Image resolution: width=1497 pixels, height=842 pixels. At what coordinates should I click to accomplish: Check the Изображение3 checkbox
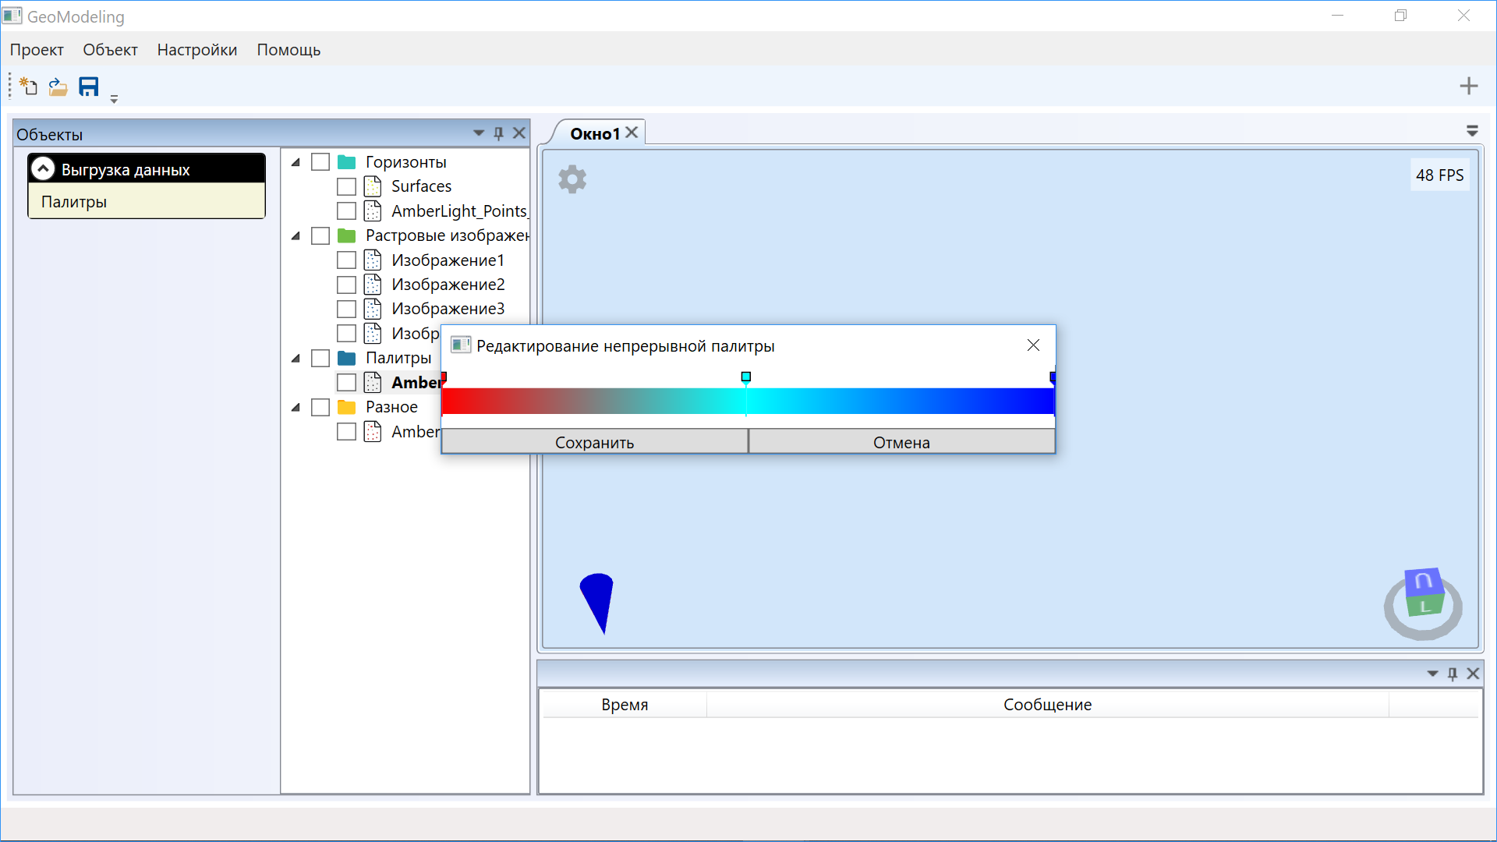[346, 309]
